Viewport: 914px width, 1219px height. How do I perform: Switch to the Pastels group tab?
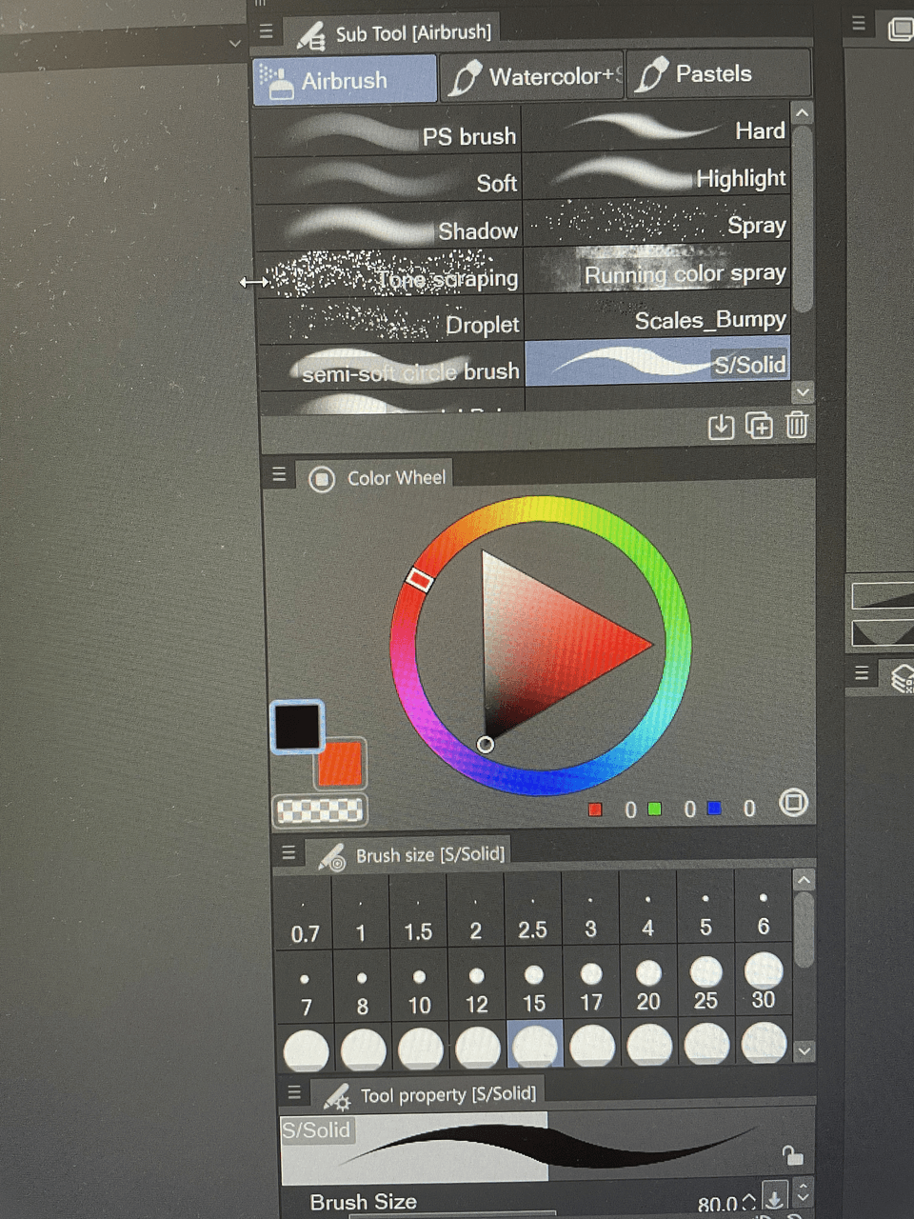719,74
